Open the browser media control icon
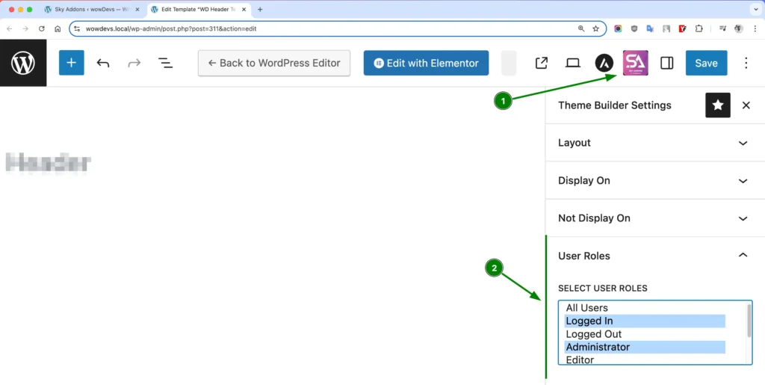 click(x=722, y=29)
